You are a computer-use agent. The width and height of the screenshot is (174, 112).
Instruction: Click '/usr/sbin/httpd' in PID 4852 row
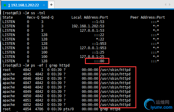pyautogui.click(x=115, y=105)
